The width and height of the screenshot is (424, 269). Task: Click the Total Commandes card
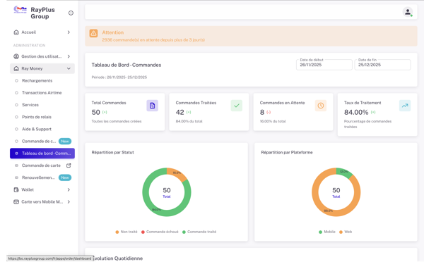(x=125, y=112)
